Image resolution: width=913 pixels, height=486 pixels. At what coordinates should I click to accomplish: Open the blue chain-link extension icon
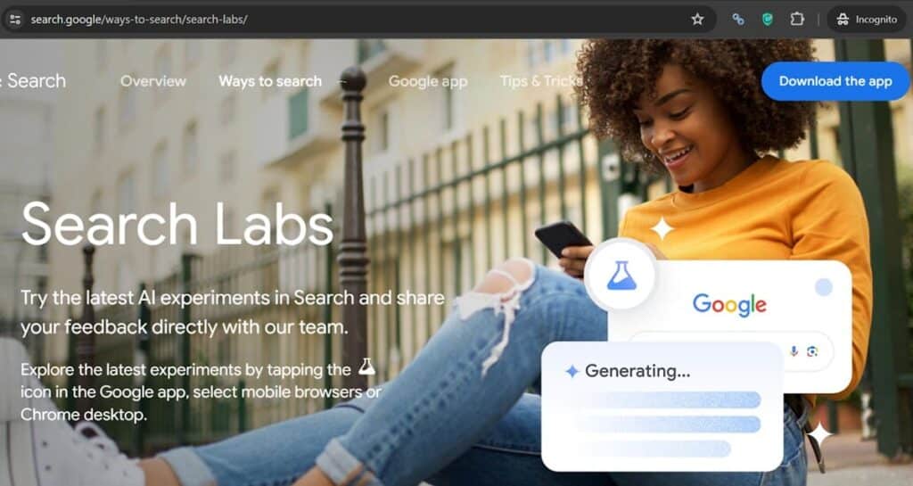pyautogui.click(x=738, y=20)
